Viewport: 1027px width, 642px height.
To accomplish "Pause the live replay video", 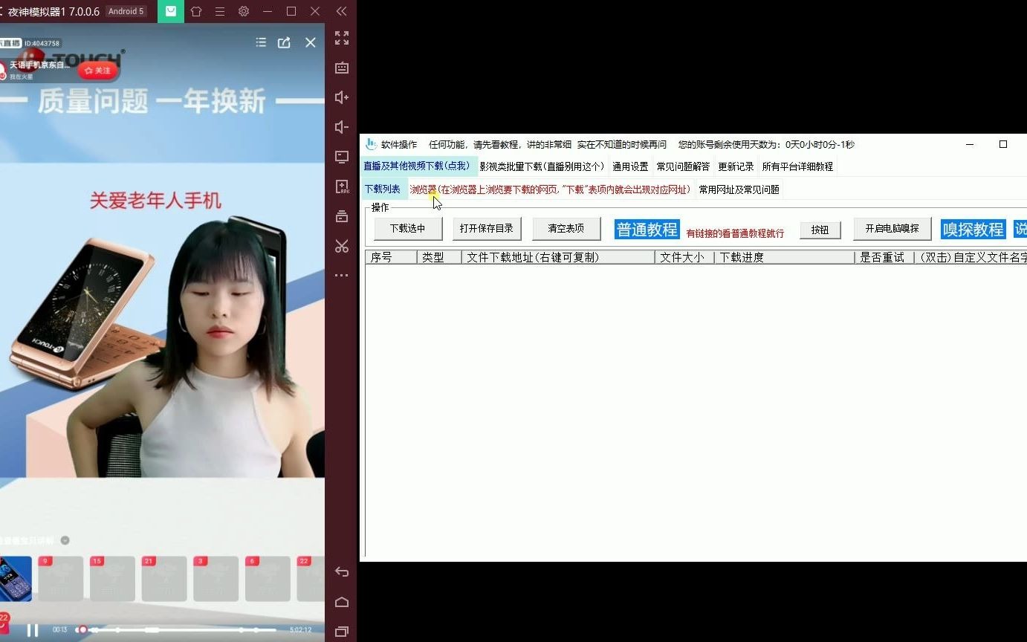I will click(33, 630).
